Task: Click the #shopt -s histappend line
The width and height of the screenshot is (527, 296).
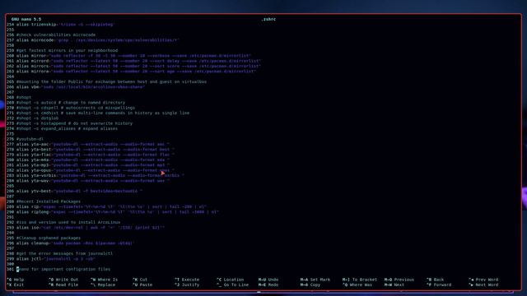Action: tap(74, 123)
